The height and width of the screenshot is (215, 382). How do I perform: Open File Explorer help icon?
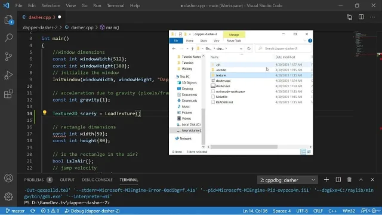coord(310,41)
